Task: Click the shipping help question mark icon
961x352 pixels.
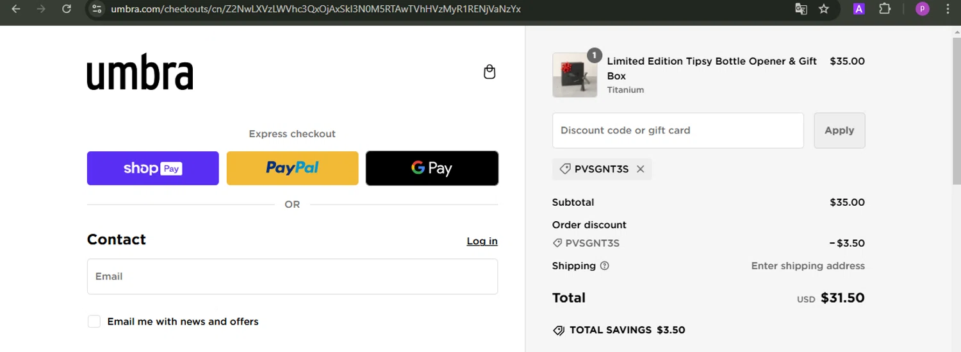Action: coord(604,265)
